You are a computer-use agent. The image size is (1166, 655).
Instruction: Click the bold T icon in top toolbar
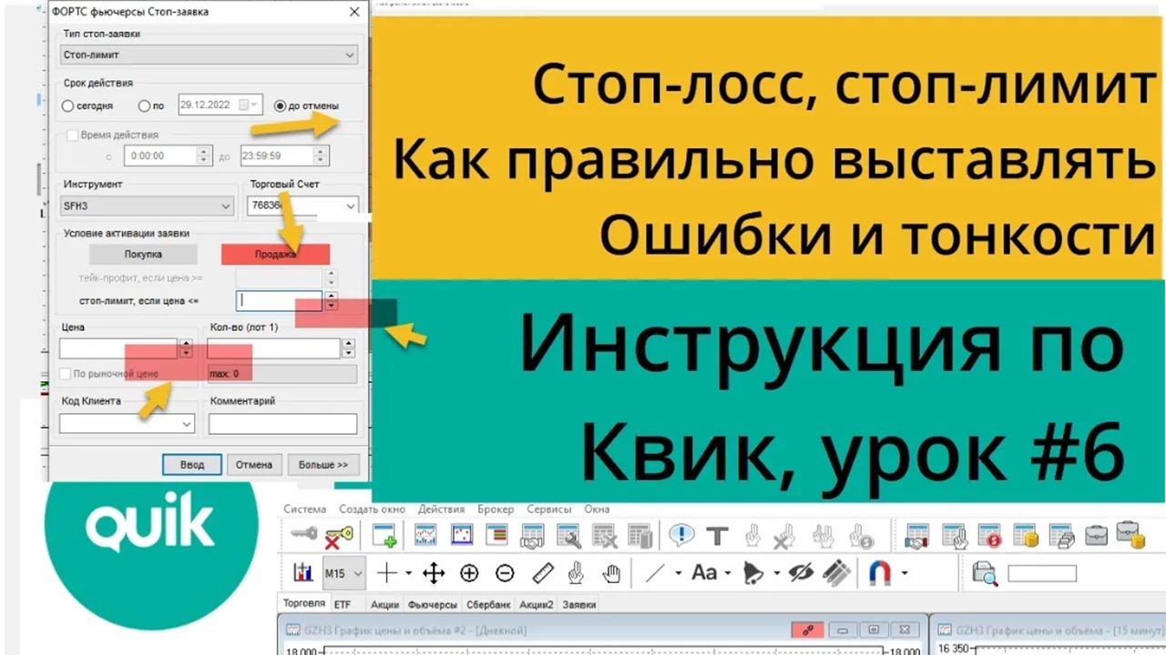click(x=717, y=536)
